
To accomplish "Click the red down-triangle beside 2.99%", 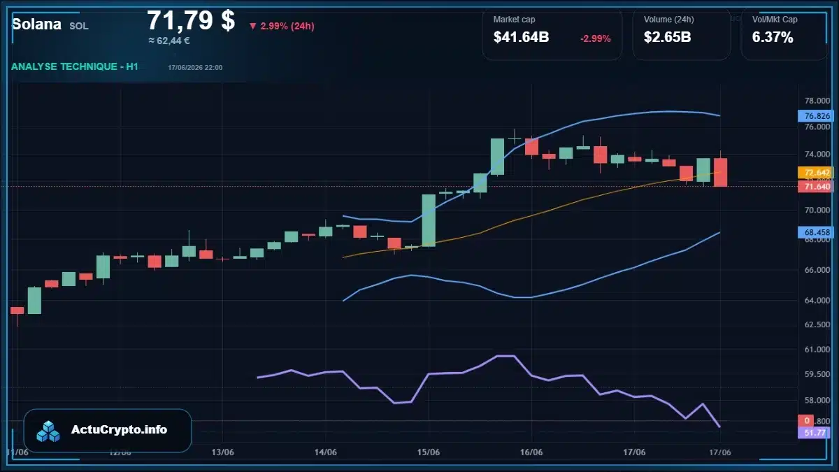I will (x=252, y=27).
